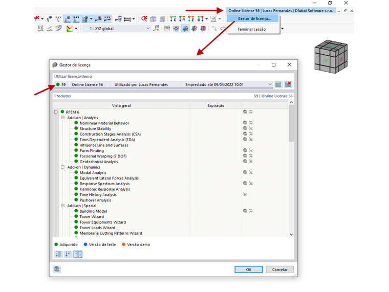Select Response Spectrum Analysis row
Viewport: 389px width, 292px height.
(x=104, y=184)
